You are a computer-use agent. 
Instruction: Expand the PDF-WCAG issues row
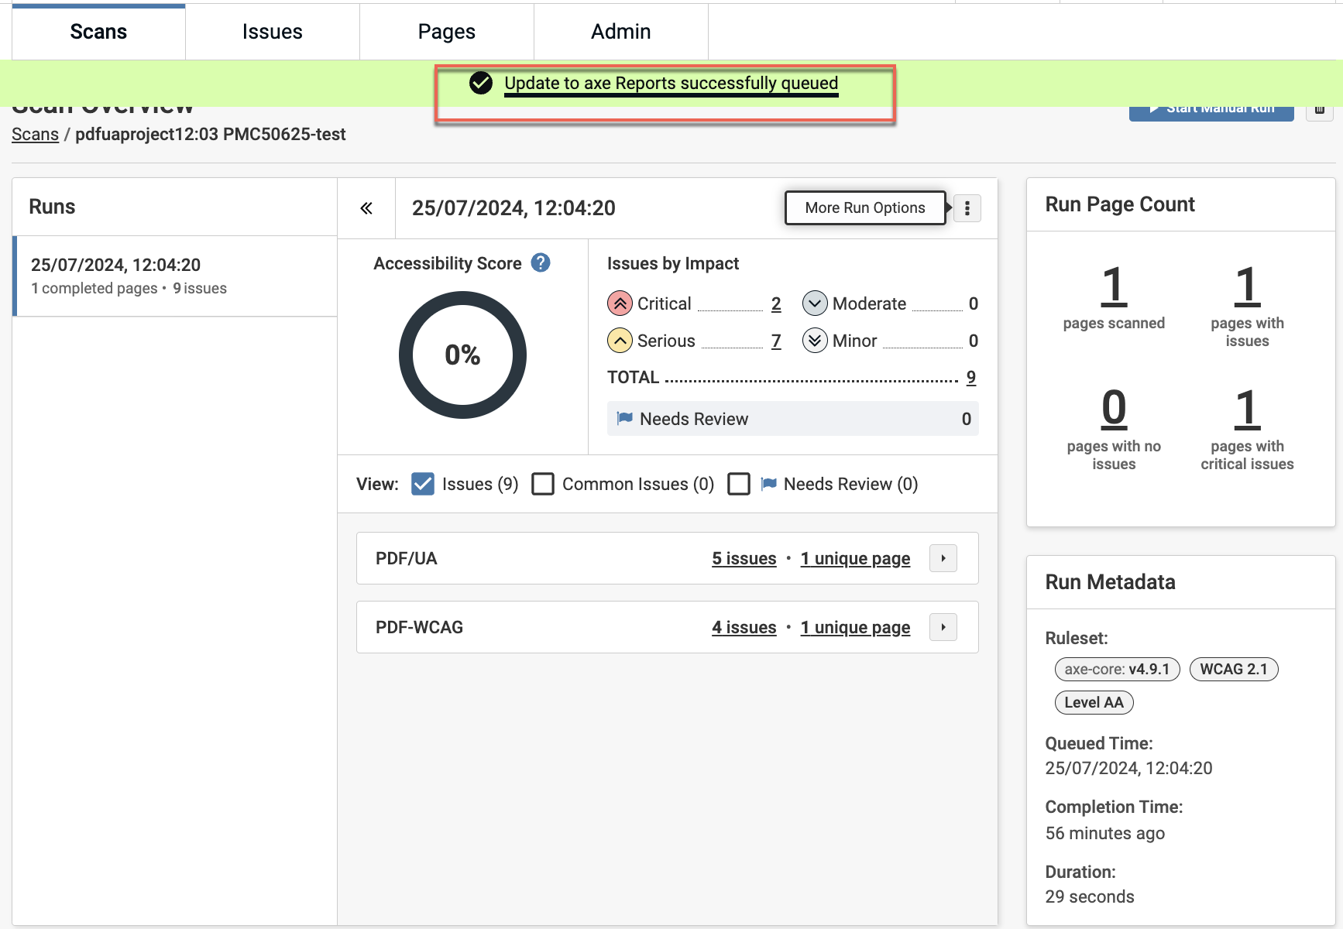point(943,627)
